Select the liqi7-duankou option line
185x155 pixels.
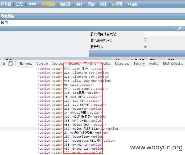point(75,81)
